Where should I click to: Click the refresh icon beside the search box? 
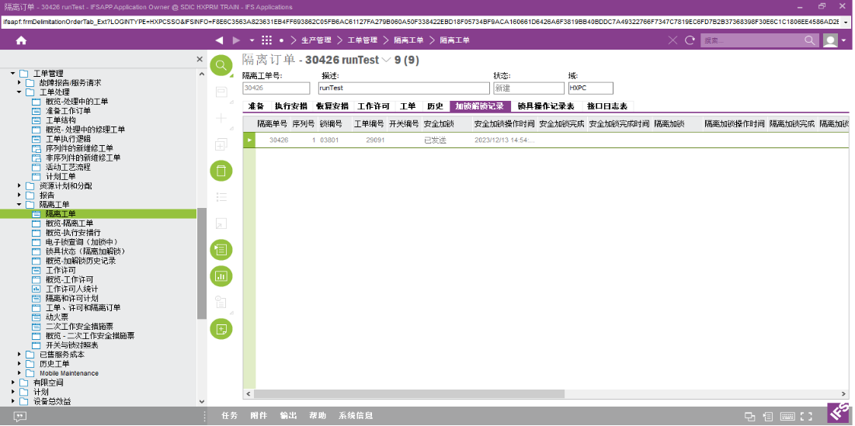tap(690, 40)
